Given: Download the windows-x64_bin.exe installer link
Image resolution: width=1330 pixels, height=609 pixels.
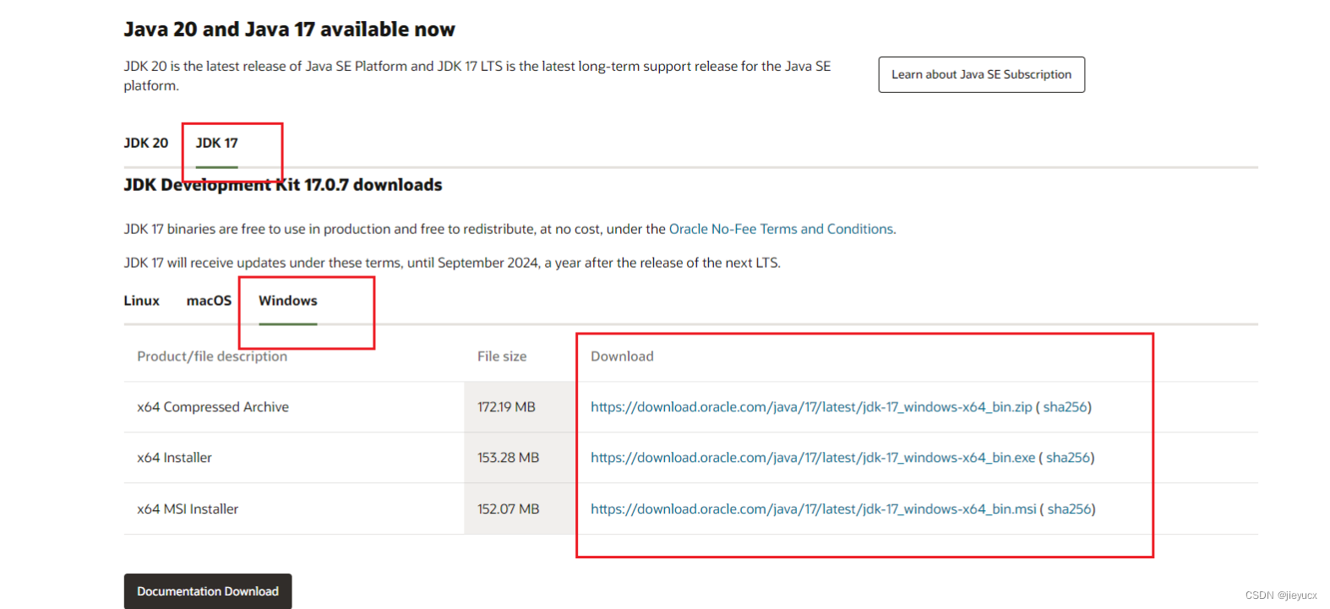Looking at the screenshot, I should click(x=813, y=458).
